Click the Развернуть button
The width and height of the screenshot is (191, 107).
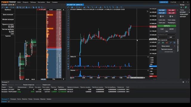tap(172, 23)
